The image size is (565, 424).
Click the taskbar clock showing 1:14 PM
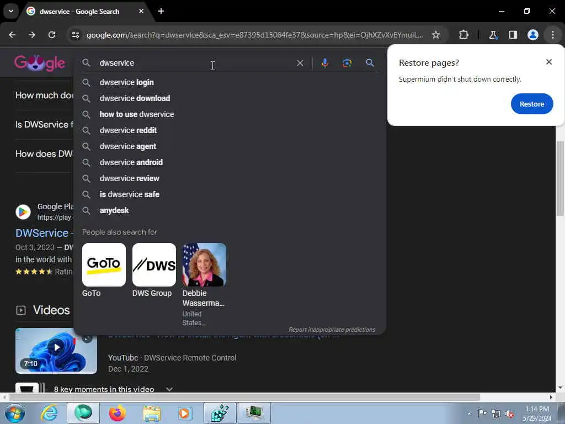(537, 414)
